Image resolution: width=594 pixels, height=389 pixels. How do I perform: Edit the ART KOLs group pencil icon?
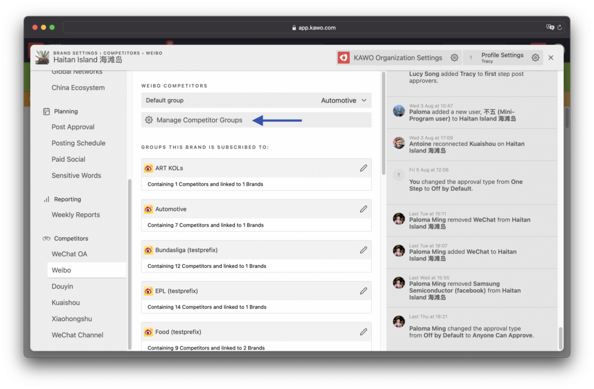[363, 168]
